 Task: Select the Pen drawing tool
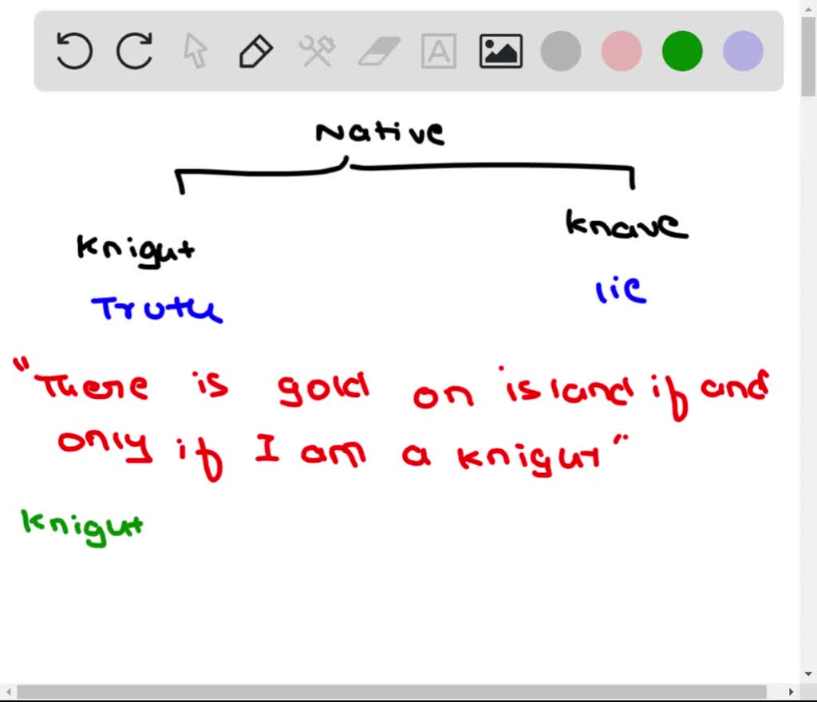click(x=255, y=50)
